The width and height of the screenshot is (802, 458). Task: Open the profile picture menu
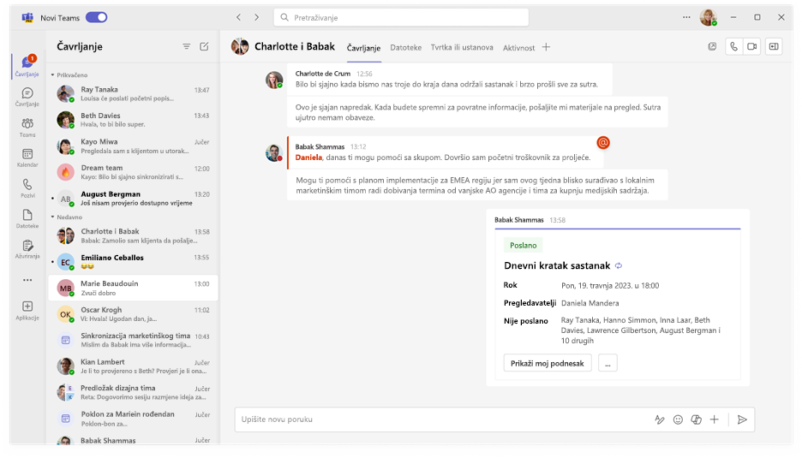[x=708, y=17]
